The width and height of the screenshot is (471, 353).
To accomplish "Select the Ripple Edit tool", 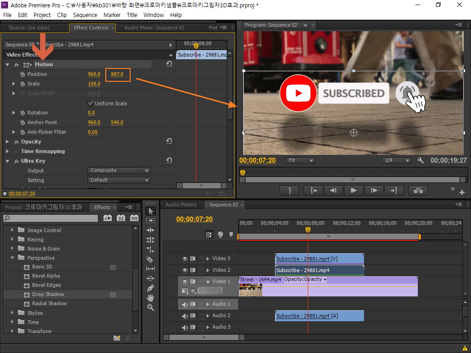I will [x=150, y=230].
